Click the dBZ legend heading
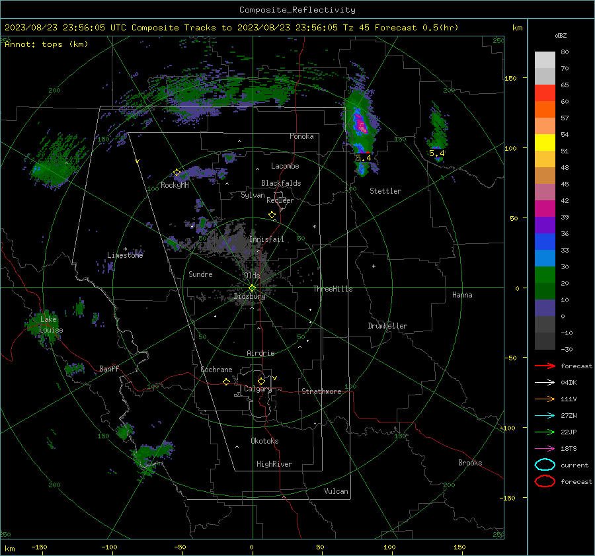The height and width of the screenshot is (556, 595). click(561, 35)
